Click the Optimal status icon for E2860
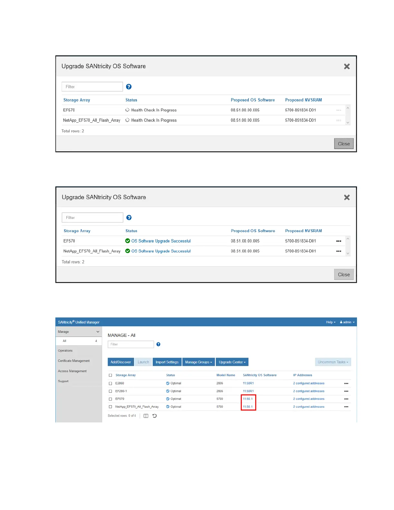The width and height of the screenshot is (394, 510). 168,383
